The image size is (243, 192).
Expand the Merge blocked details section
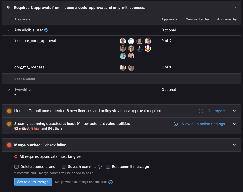tap(234, 145)
